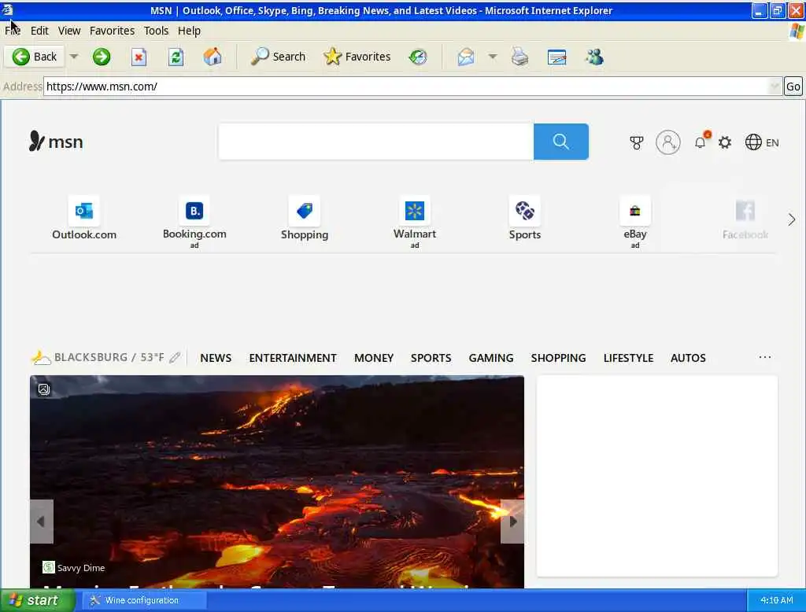Screen dimensions: 806x612
Task: Edit weather location with pencil icon
Action: pos(175,358)
